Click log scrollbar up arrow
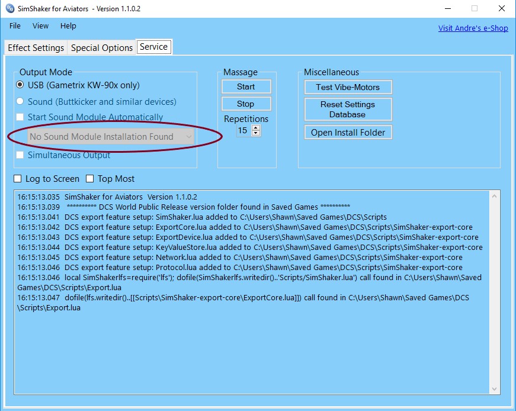Screen dimensions: 516x411 494,196
